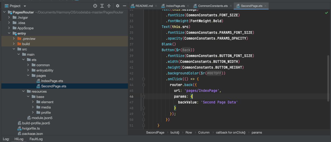Expand the element folder
This screenshot has width=331, height=142.
coord(33,102)
